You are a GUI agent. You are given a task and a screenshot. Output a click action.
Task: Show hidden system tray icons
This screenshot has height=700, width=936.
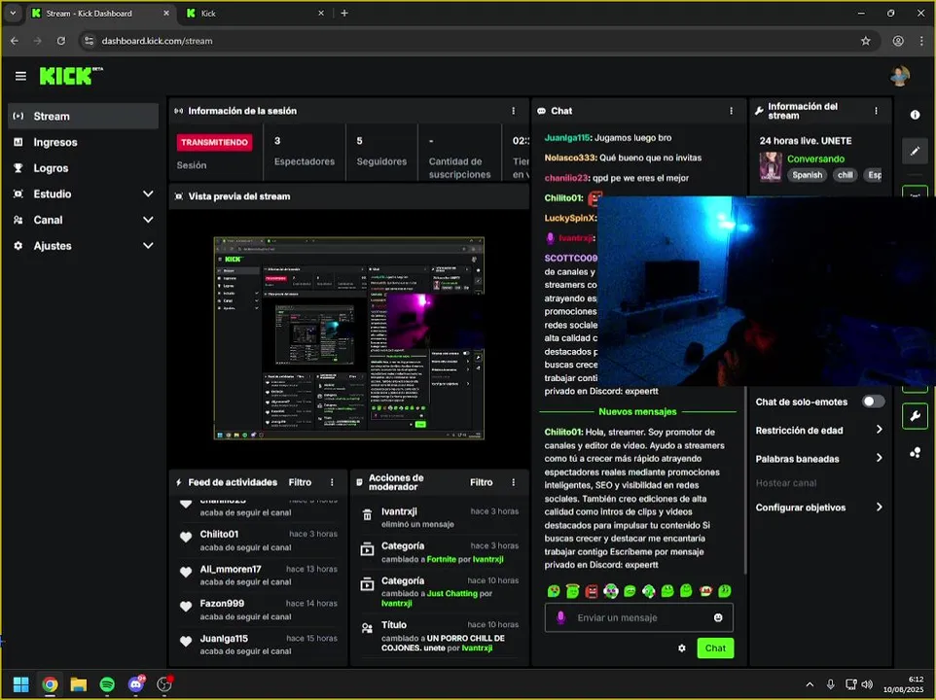pos(810,684)
